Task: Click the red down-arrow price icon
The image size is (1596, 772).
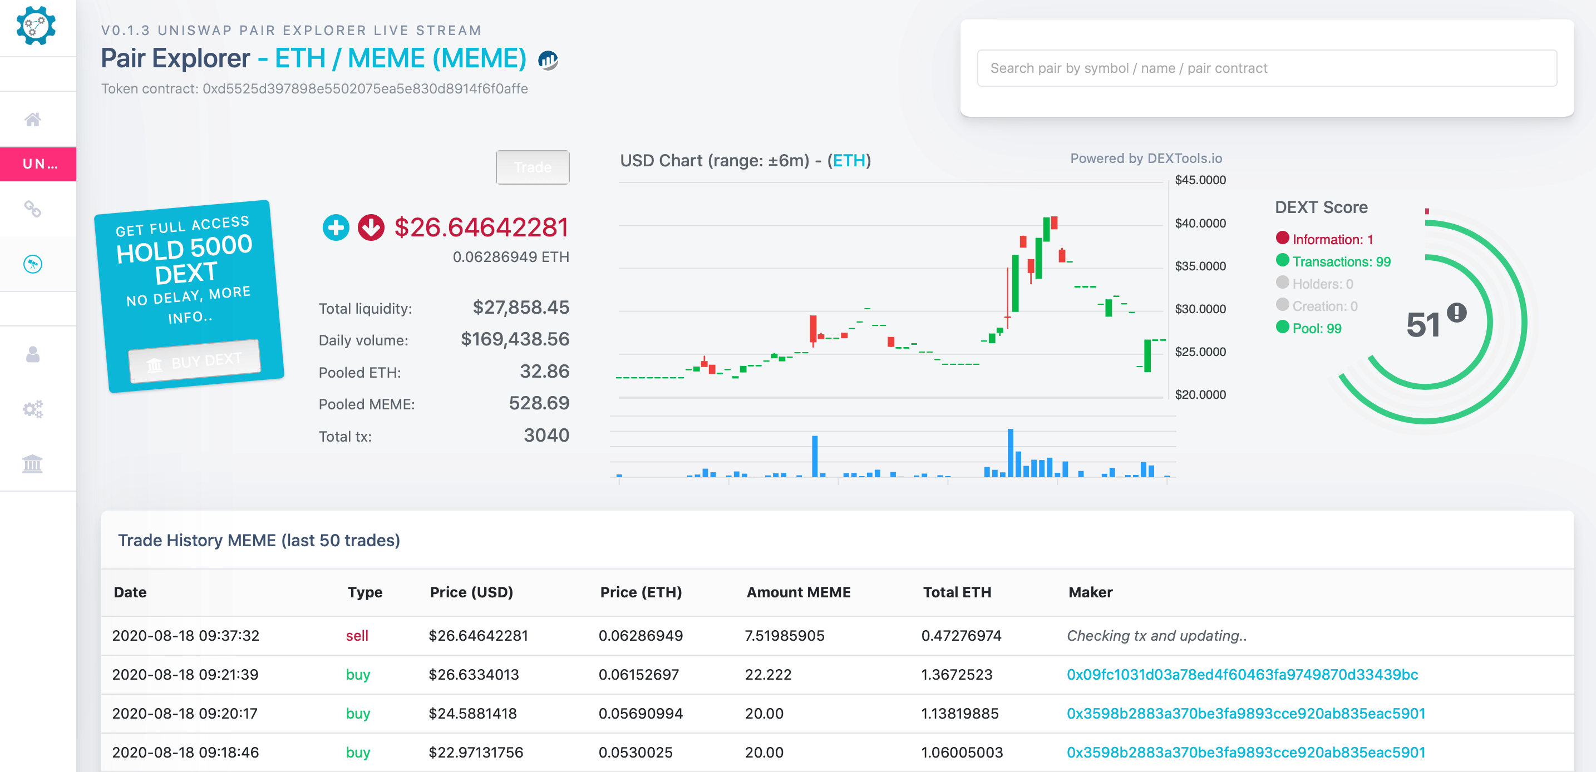Action: [371, 228]
